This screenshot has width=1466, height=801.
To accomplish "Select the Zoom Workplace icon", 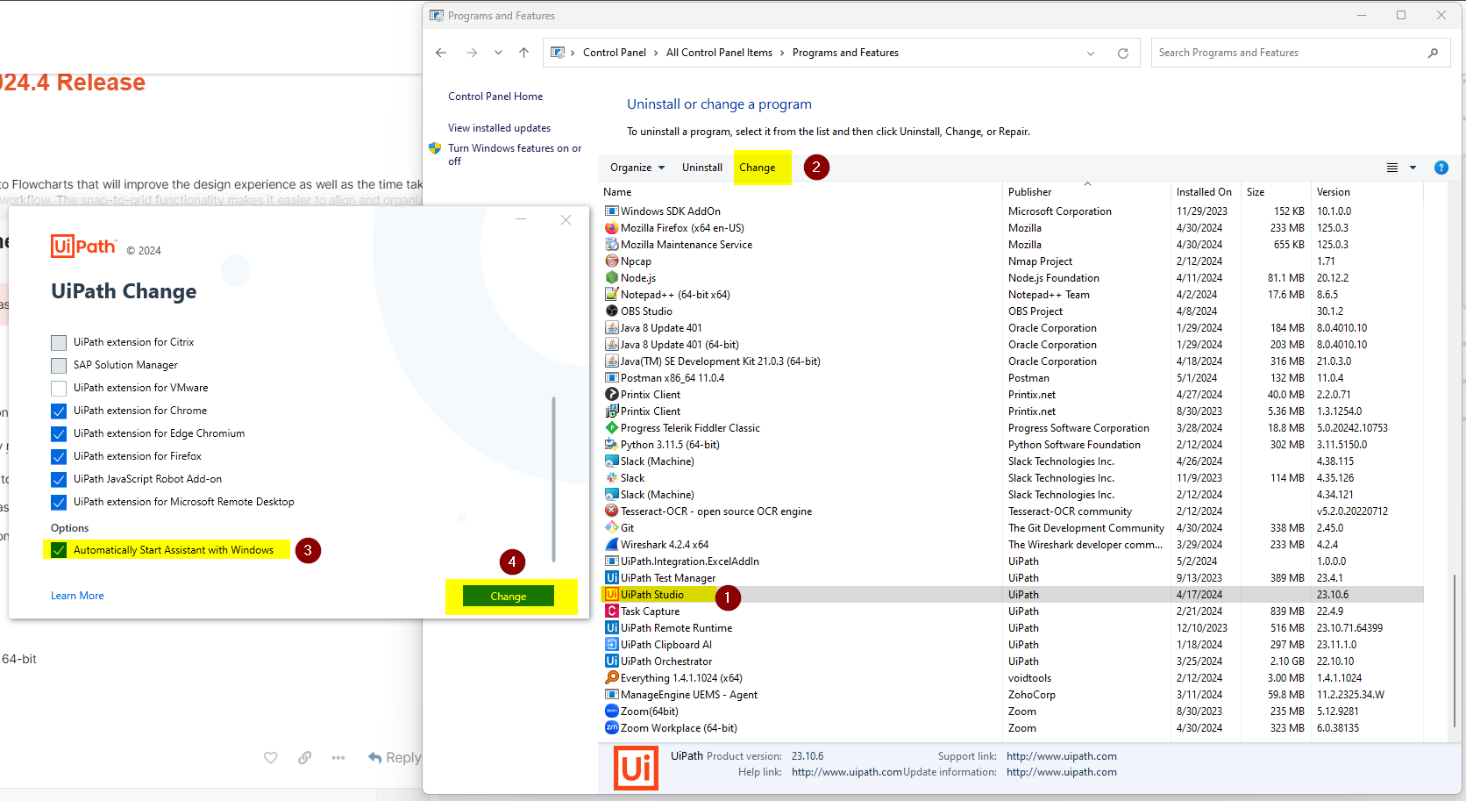I will point(611,728).
